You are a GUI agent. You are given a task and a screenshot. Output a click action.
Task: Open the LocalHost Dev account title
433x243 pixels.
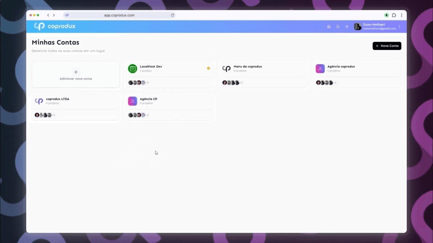click(x=151, y=66)
